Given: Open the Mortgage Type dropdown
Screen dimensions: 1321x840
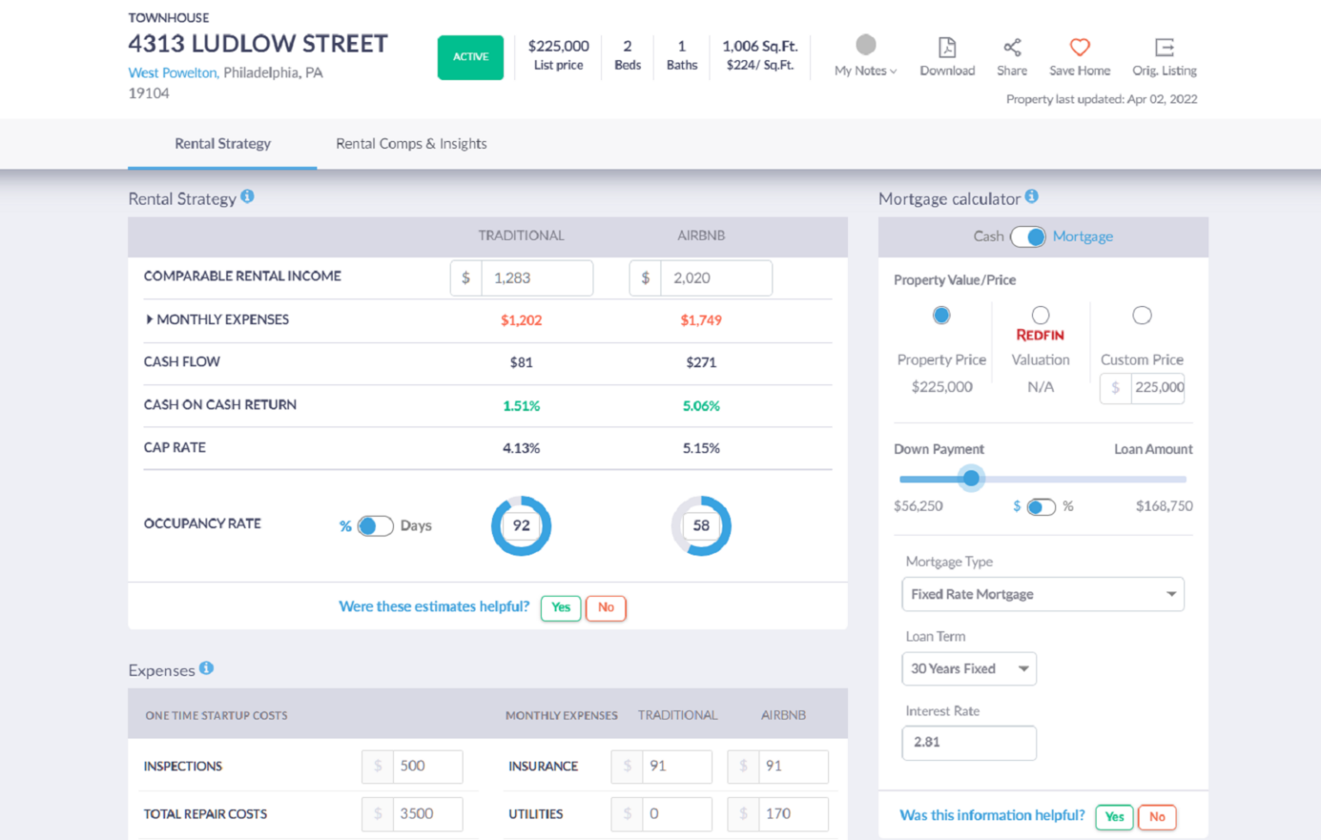Looking at the screenshot, I should coord(1042,594).
